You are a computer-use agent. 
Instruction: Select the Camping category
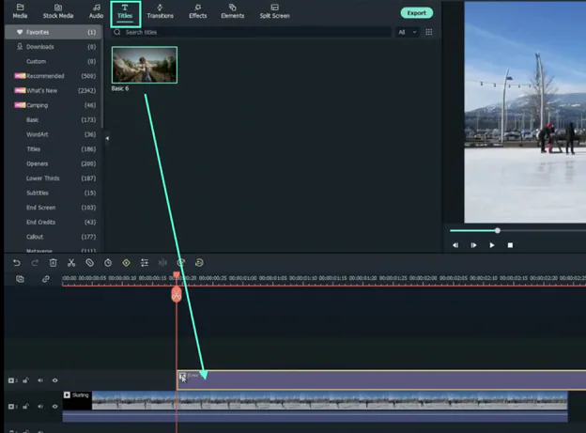[x=53, y=105]
